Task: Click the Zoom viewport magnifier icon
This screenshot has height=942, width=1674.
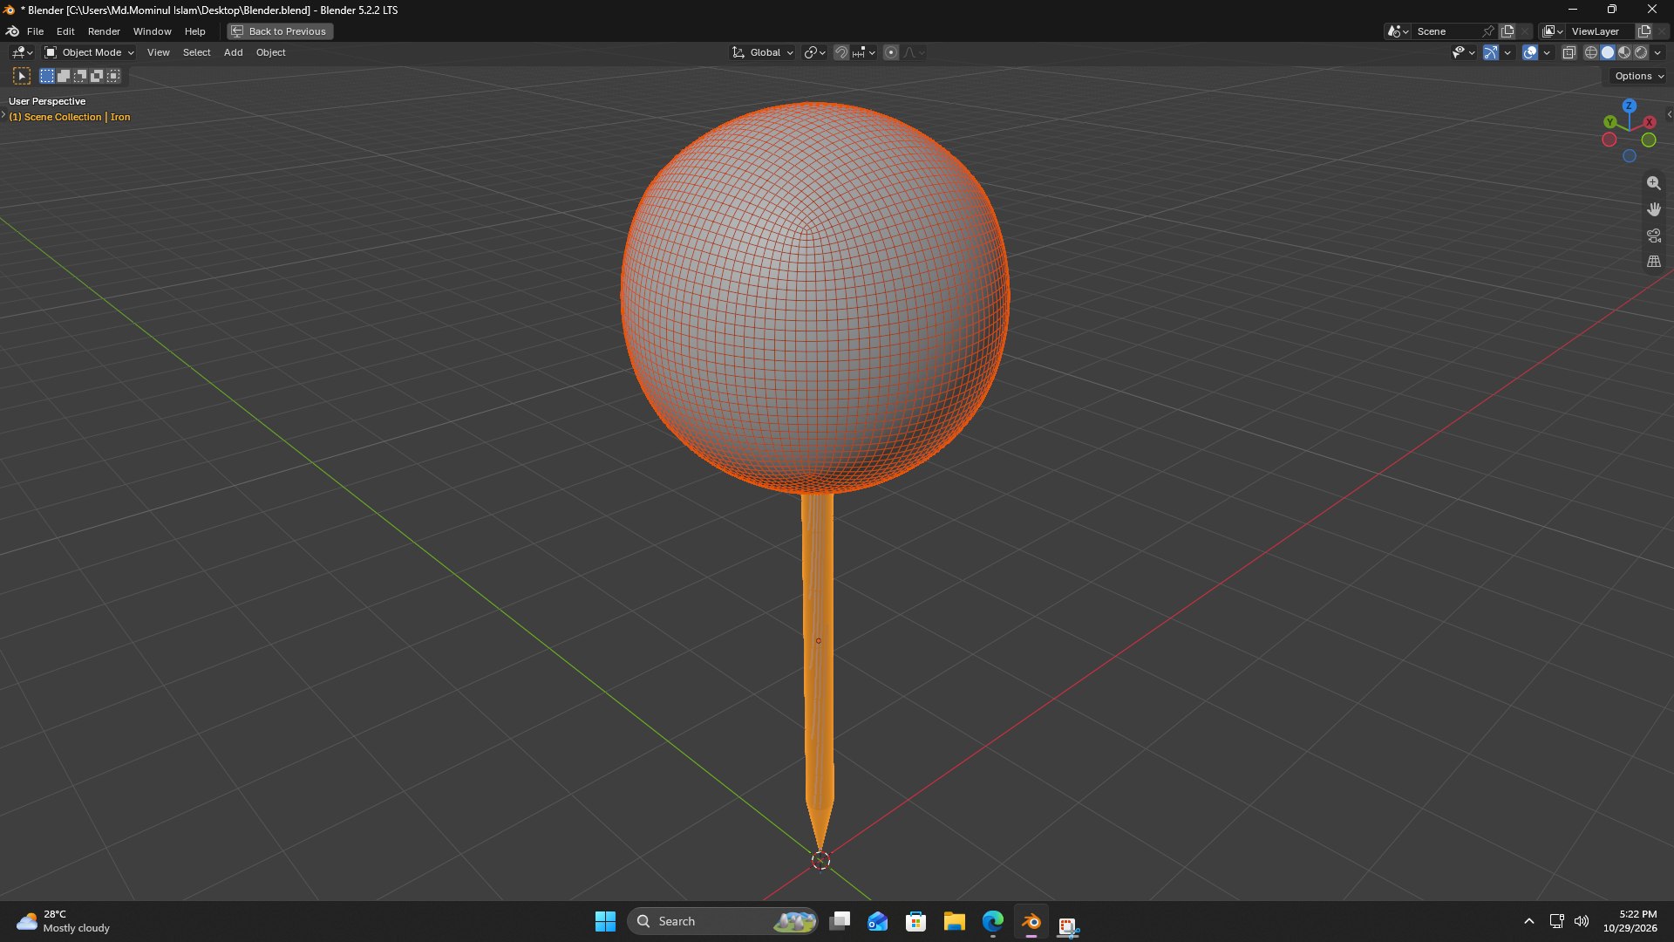Action: [1653, 183]
